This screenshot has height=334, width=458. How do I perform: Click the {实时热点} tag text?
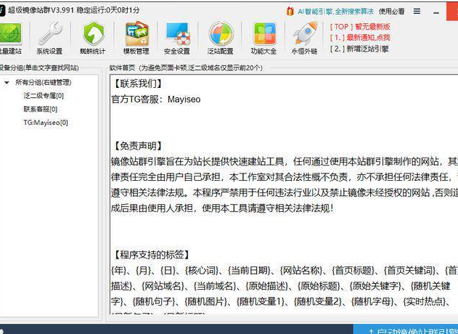tap(425, 301)
